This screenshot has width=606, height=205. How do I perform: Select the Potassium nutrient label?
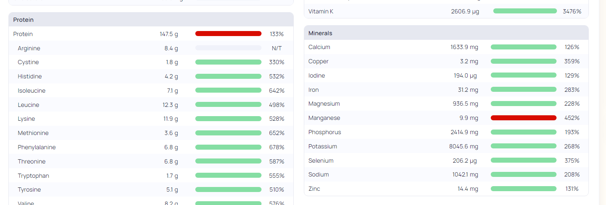(323, 146)
